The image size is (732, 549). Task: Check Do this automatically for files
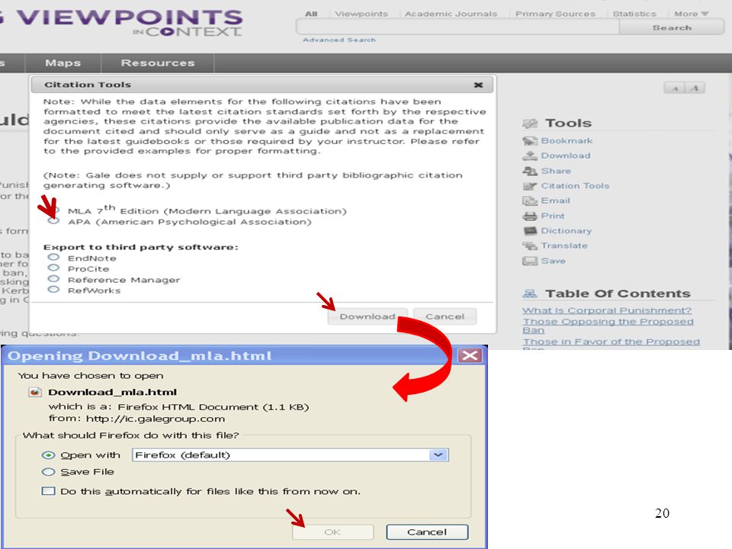(x=48, y=491)
